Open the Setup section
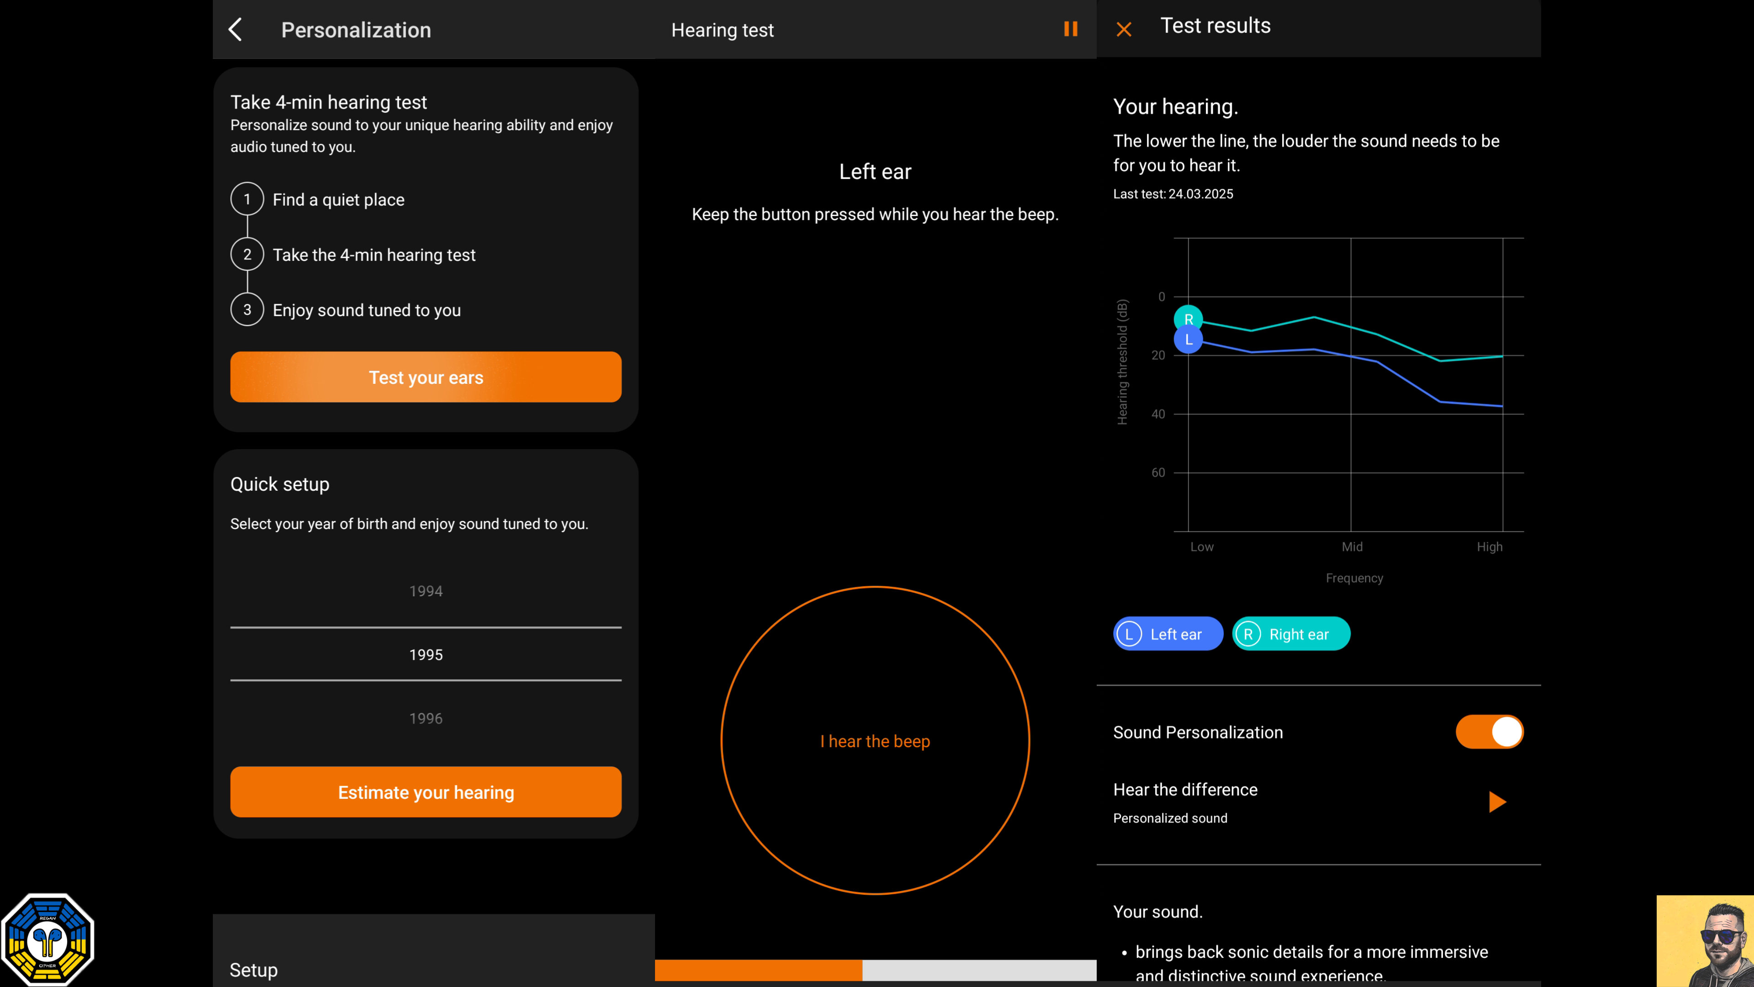1754x987 pixels. (254, 969)
